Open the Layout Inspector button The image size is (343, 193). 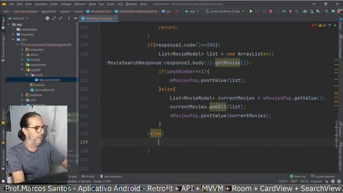tap(323, 176)
